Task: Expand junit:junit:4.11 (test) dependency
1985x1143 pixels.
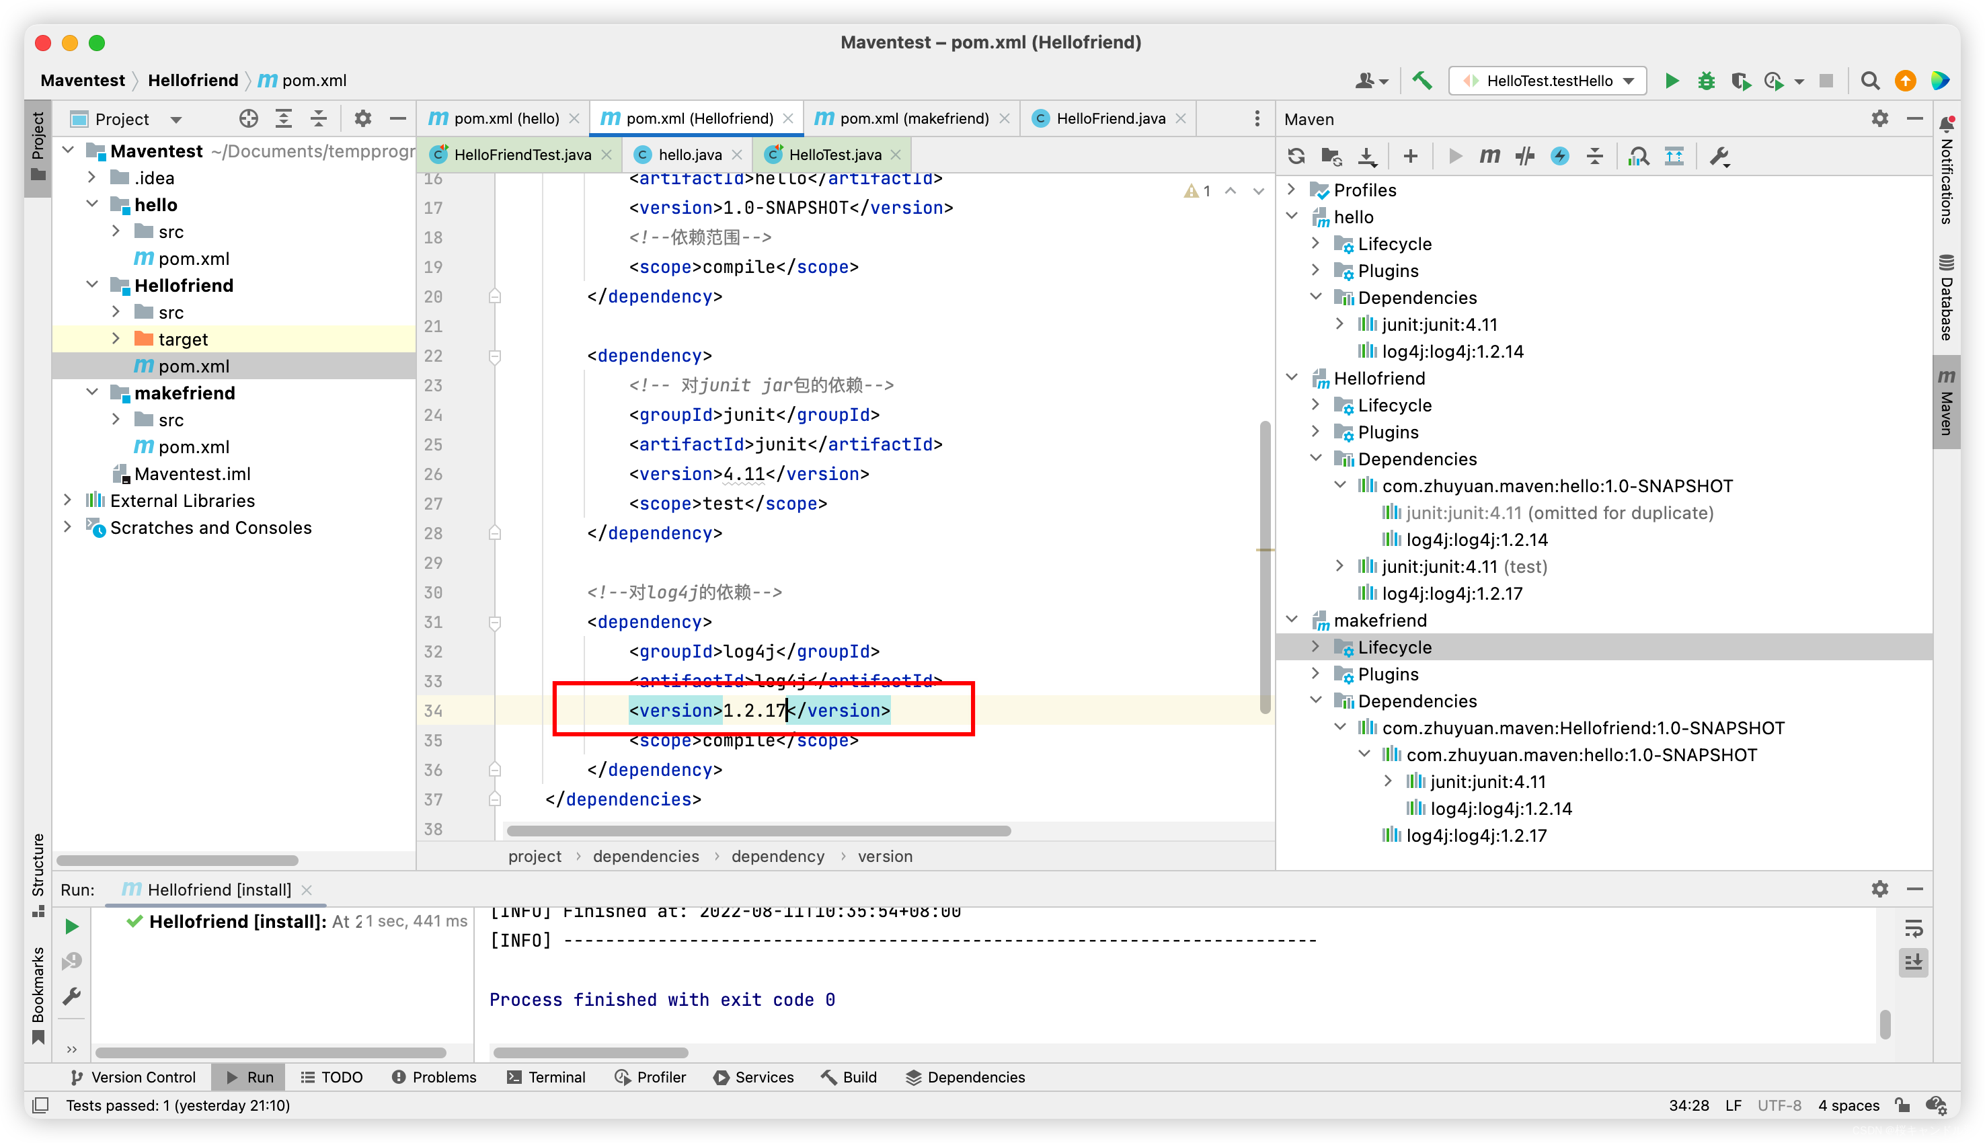Action: click(x=1340, y=566)
